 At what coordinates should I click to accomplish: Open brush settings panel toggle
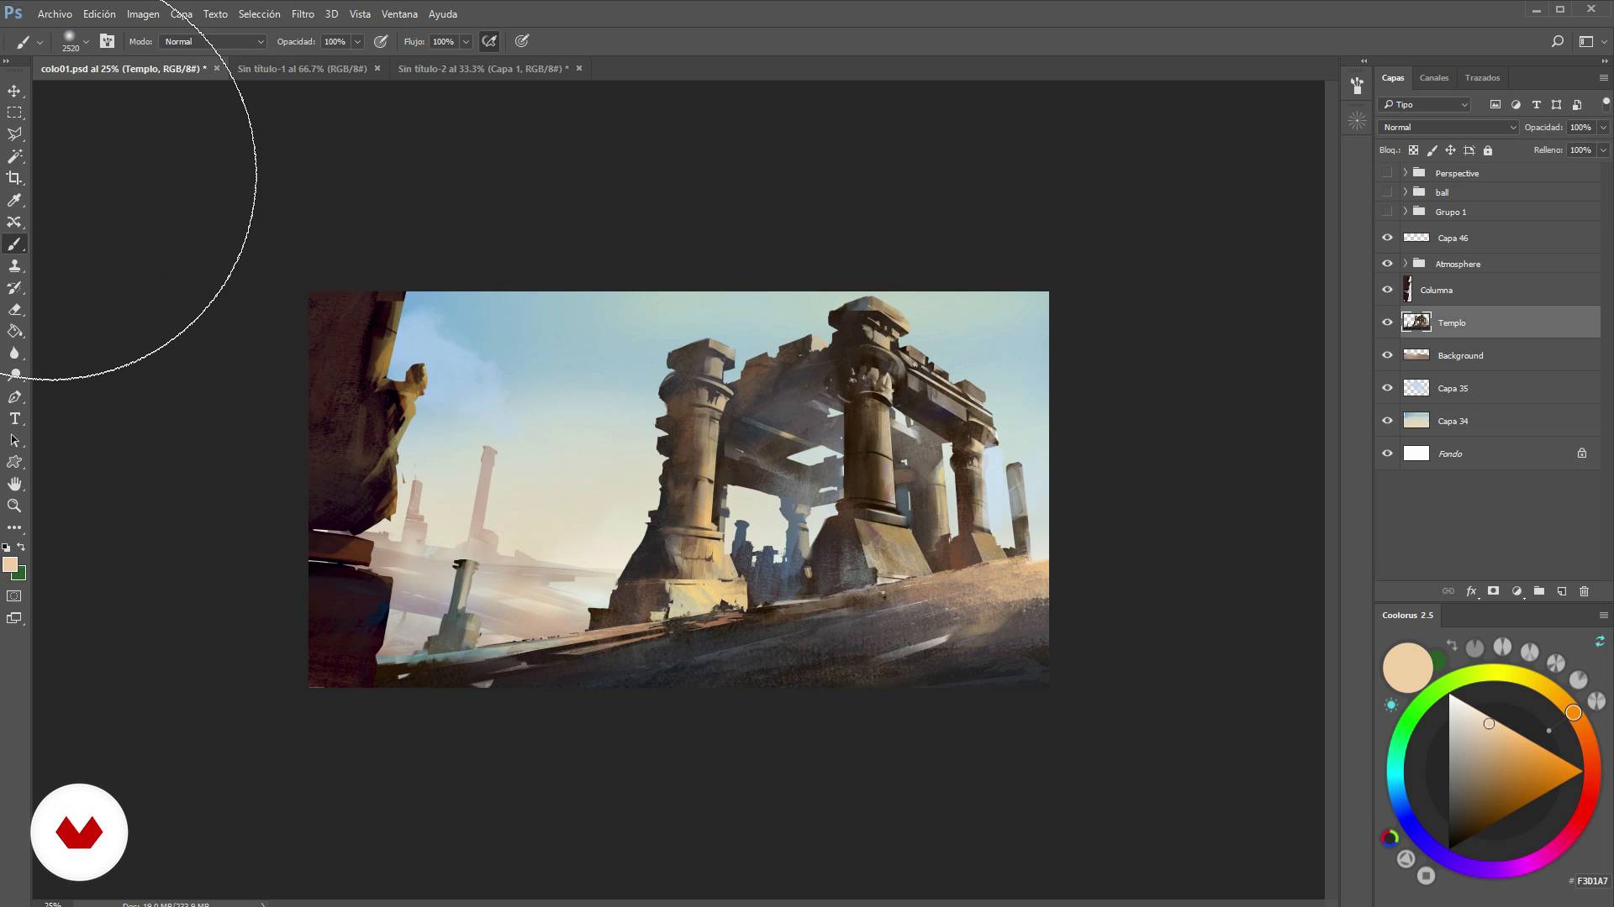tap(107, 41)
